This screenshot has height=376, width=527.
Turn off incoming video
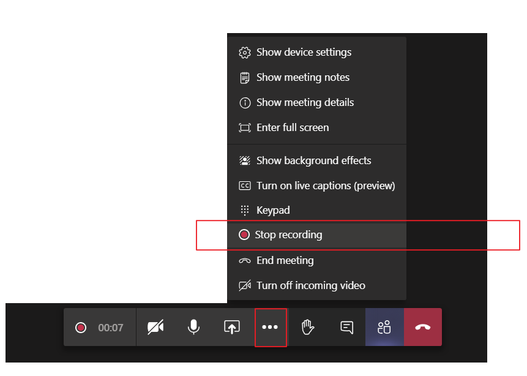click(x=317, y=285)
